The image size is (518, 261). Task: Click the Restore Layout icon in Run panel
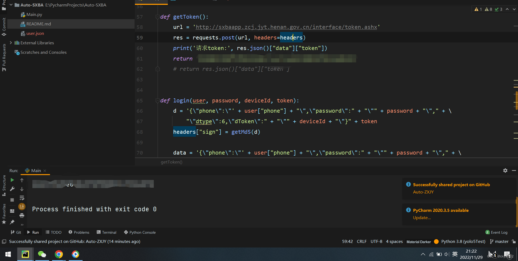(x=12, y=211)
